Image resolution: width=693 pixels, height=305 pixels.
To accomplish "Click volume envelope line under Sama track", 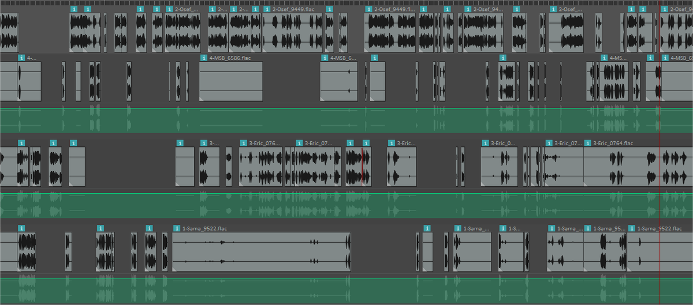I will coord(346,278).
